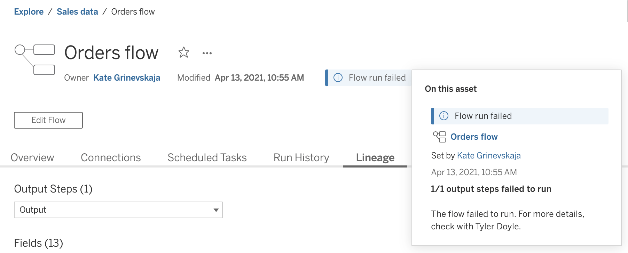Screen dimensions: 628x253
Task: Open the Output steps dropdown
Action: tap(118, 210)
